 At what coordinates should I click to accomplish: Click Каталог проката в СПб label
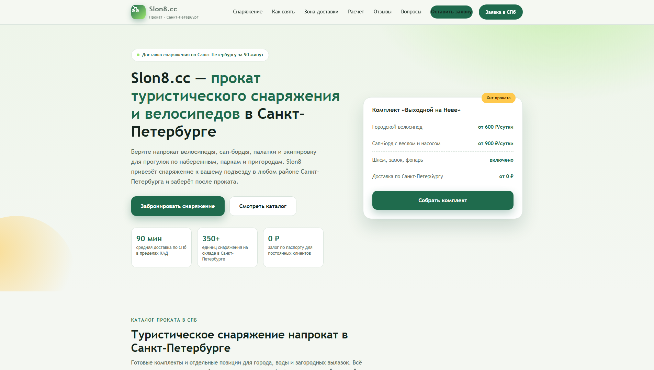click(164, 320)
